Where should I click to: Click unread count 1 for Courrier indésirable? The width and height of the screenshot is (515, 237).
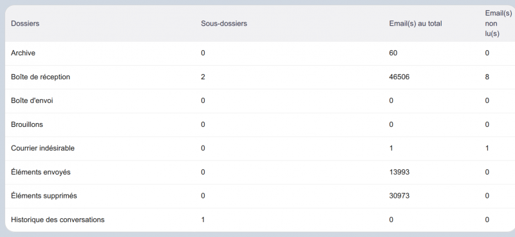tap(487, 148)
